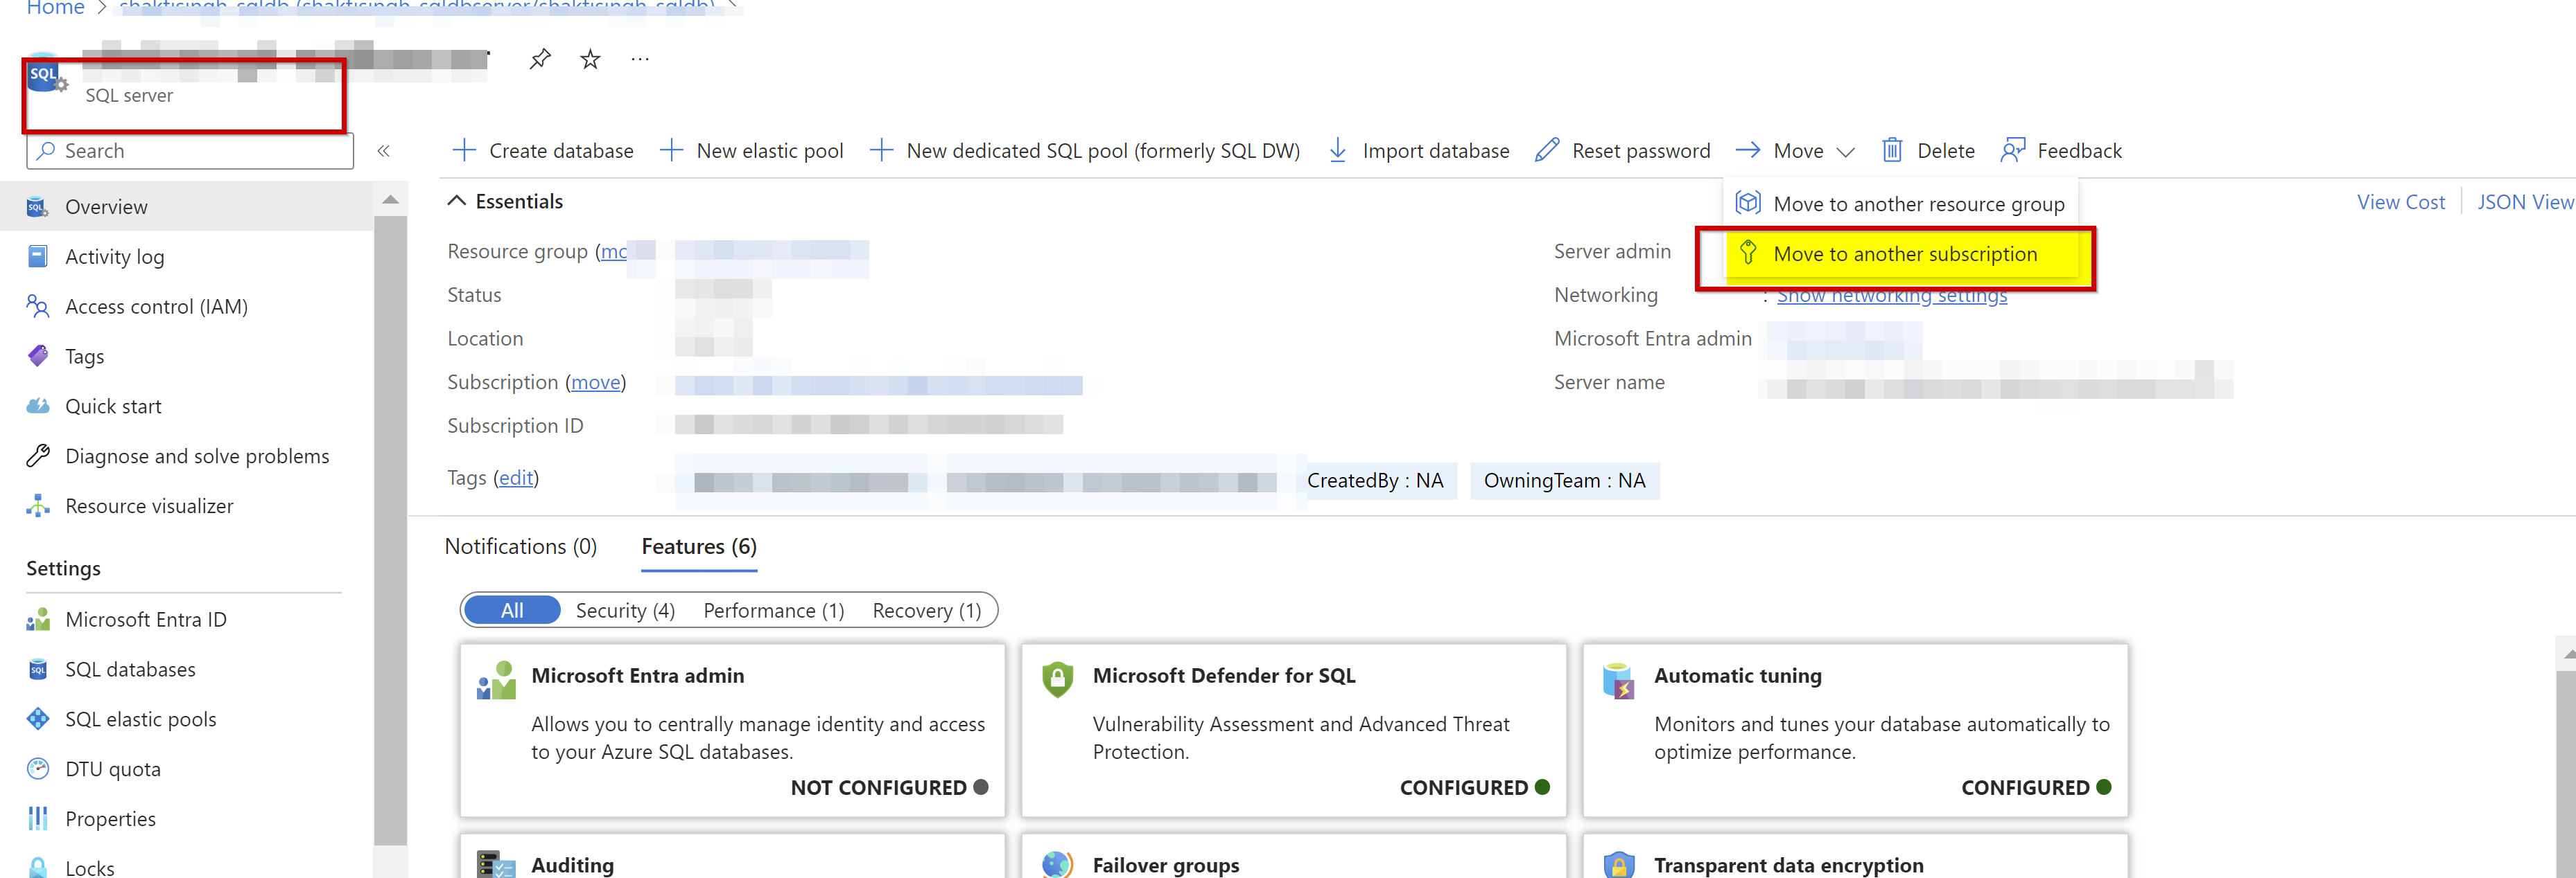Click the Create database button label

coord(561,151)
